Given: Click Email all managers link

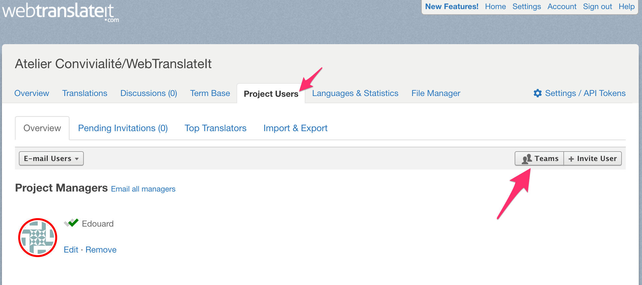Looking at the screenshot, I should point(143,189).
